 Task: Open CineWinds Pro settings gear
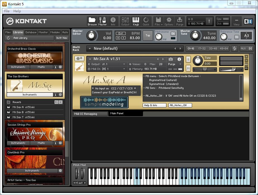pos(60,171)
